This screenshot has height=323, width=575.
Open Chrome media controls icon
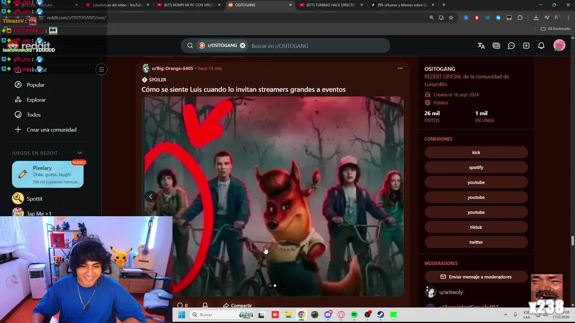click(x=547, y=17)
